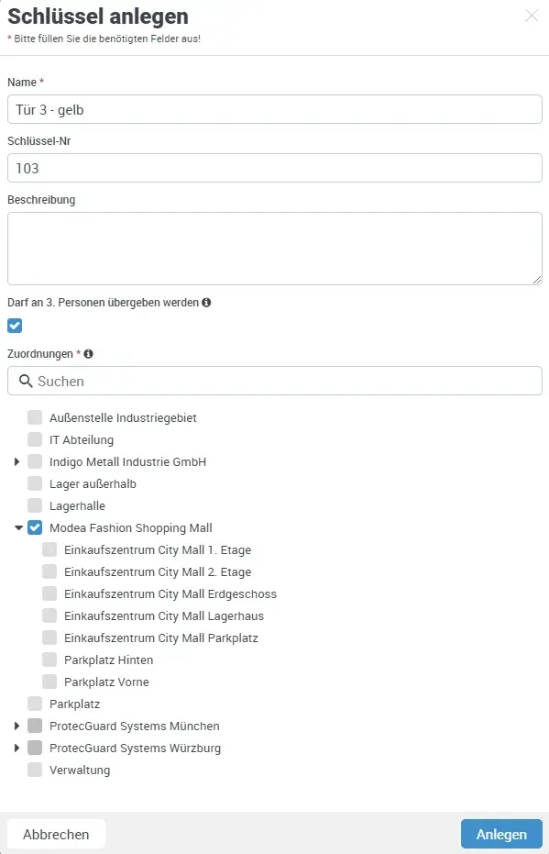Uncheck 'Darf an 3. Personen übergeben werden'

coord(13,325)
